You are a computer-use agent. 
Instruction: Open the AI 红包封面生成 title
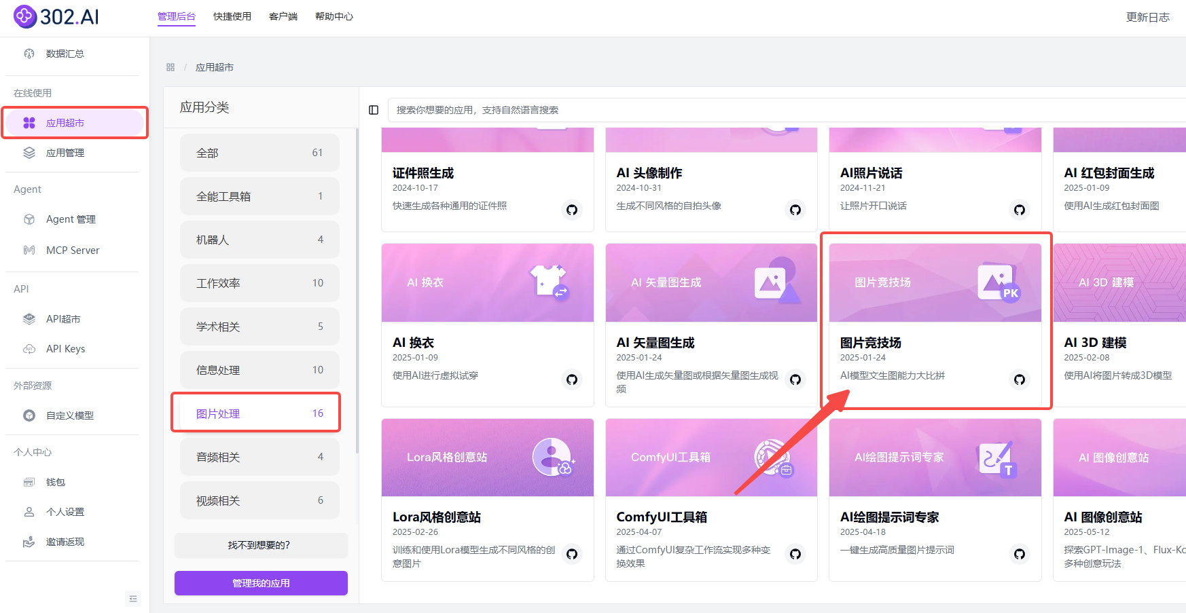click(x=1109, y=173)
